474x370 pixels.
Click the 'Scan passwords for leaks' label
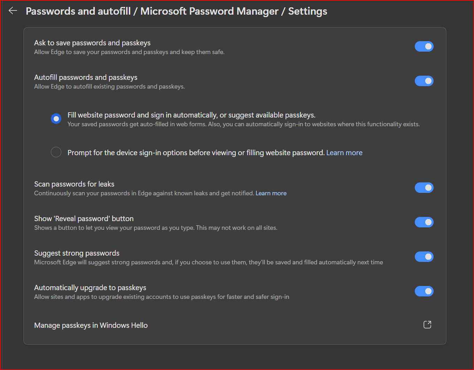click(x=74, y=184)
